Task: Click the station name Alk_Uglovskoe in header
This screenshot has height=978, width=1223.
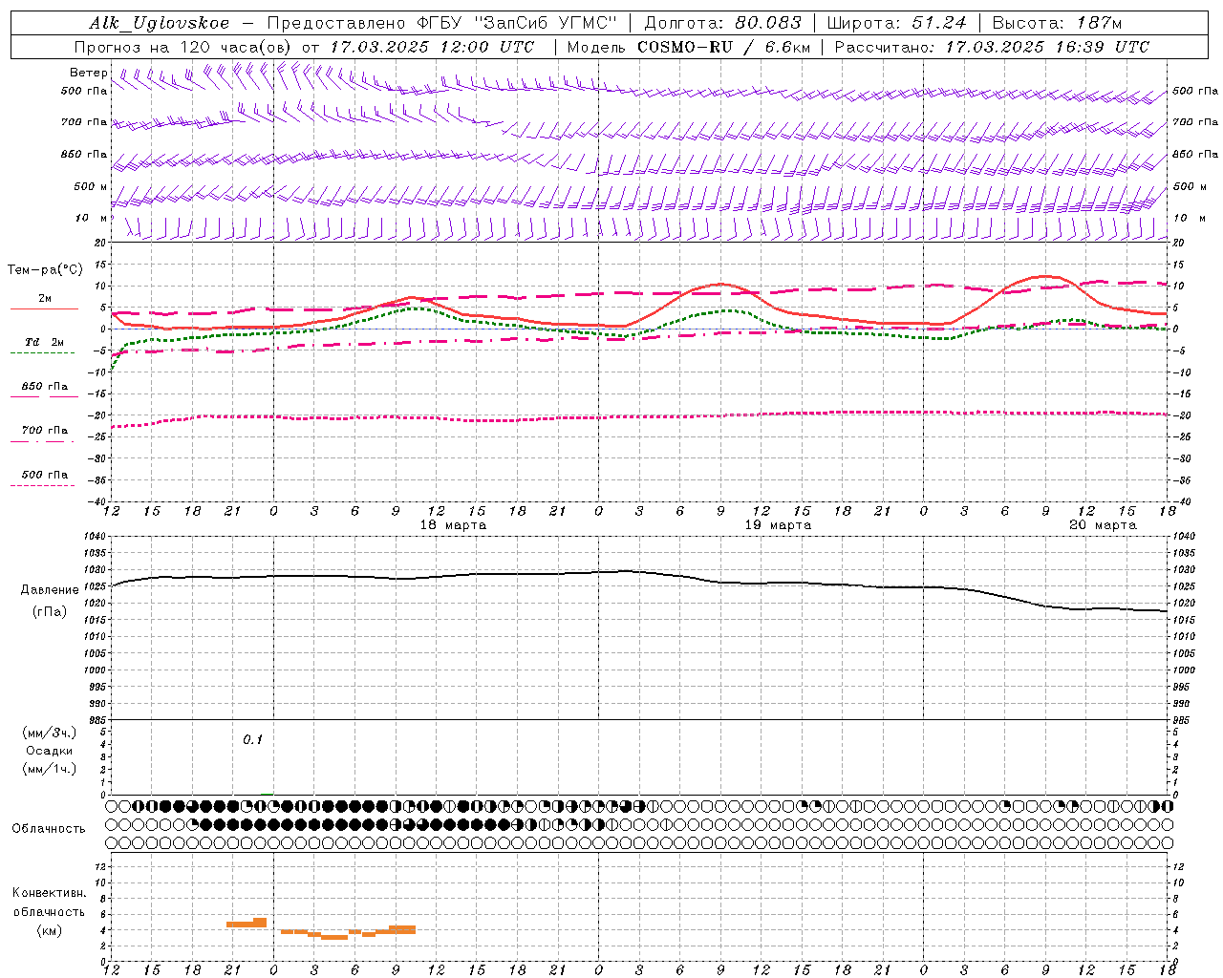Action: (x=160, y=23)
